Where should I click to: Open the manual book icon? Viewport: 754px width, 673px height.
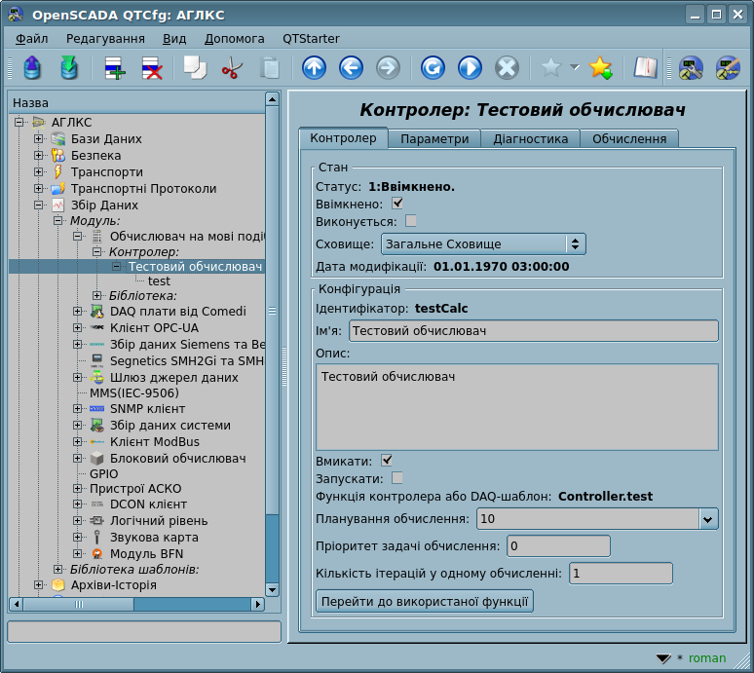645,68
